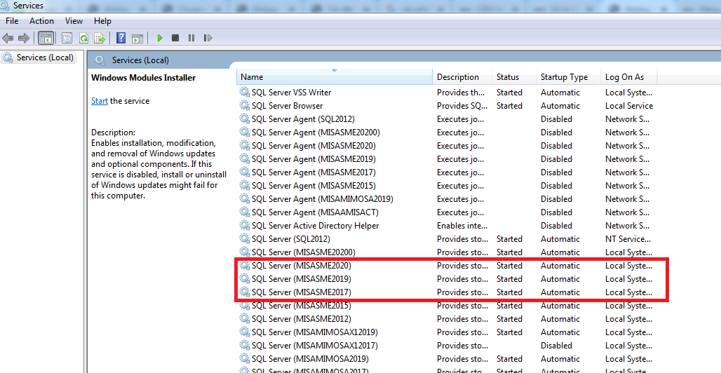Click the Export List toolbar icon
Viewport: 721px width, 373px height.
[x=100, y=38]
